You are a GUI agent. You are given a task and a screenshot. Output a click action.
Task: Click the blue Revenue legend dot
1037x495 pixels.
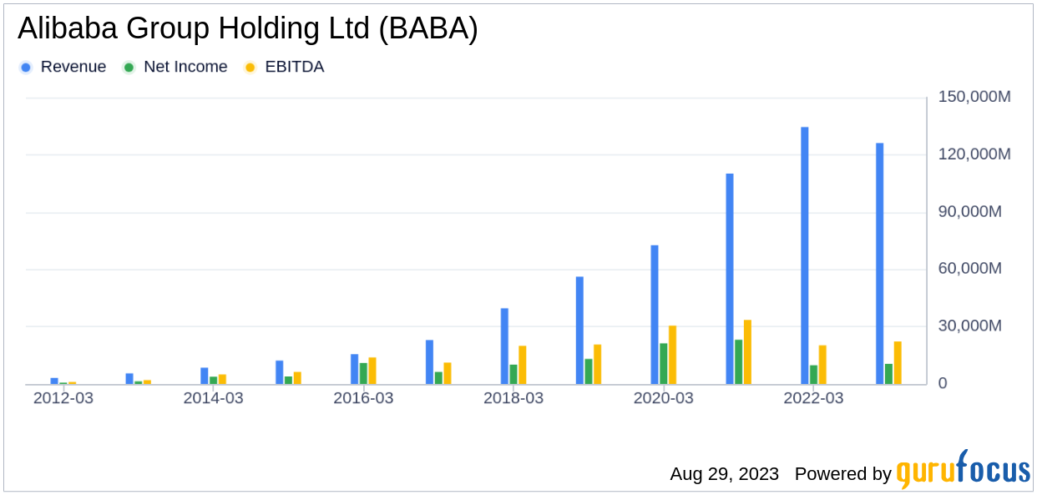26,68
